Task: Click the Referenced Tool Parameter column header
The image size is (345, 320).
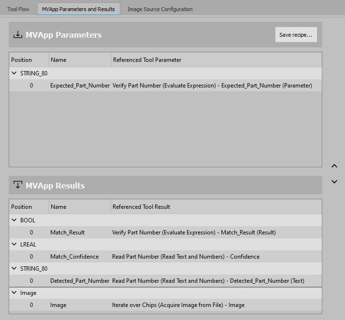Action: tap(147, 60)
